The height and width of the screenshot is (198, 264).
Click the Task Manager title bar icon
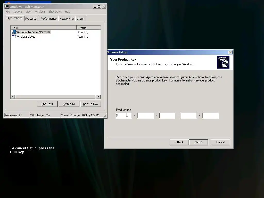tap(7, 6)
